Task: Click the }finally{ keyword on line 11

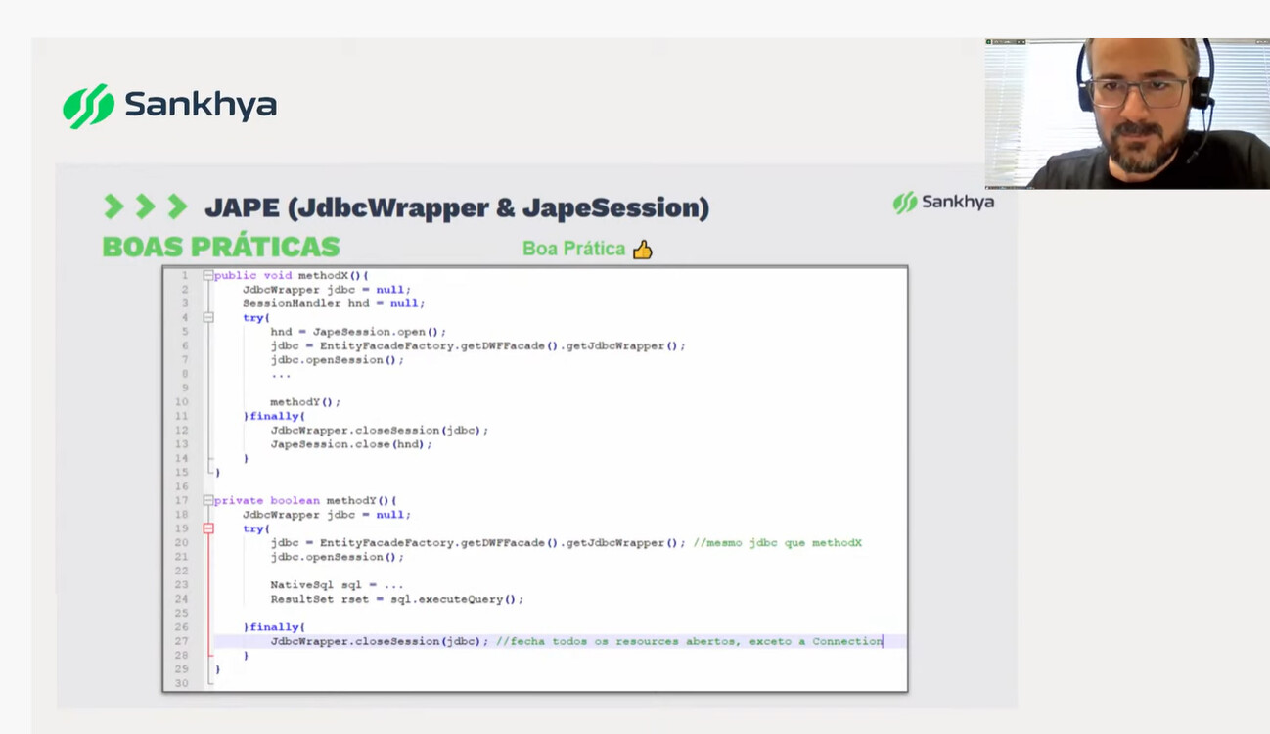Action: (274, 417)
